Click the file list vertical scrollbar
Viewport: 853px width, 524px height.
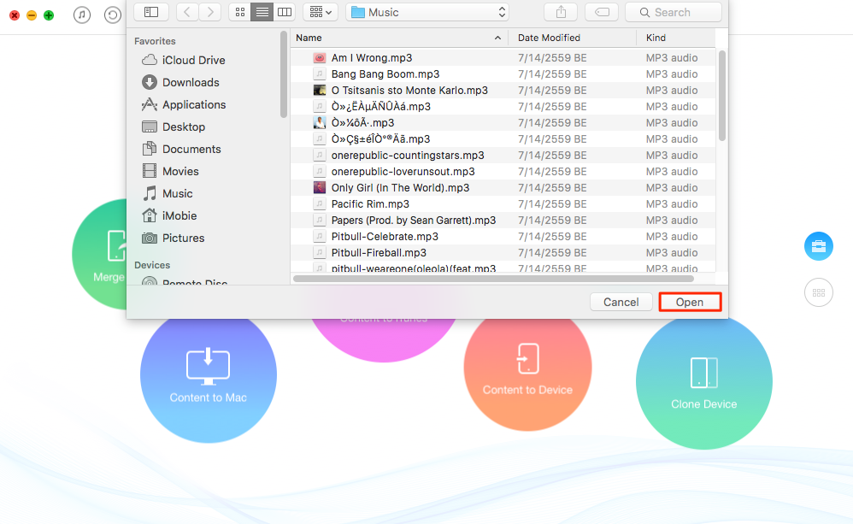click(722, 96)
